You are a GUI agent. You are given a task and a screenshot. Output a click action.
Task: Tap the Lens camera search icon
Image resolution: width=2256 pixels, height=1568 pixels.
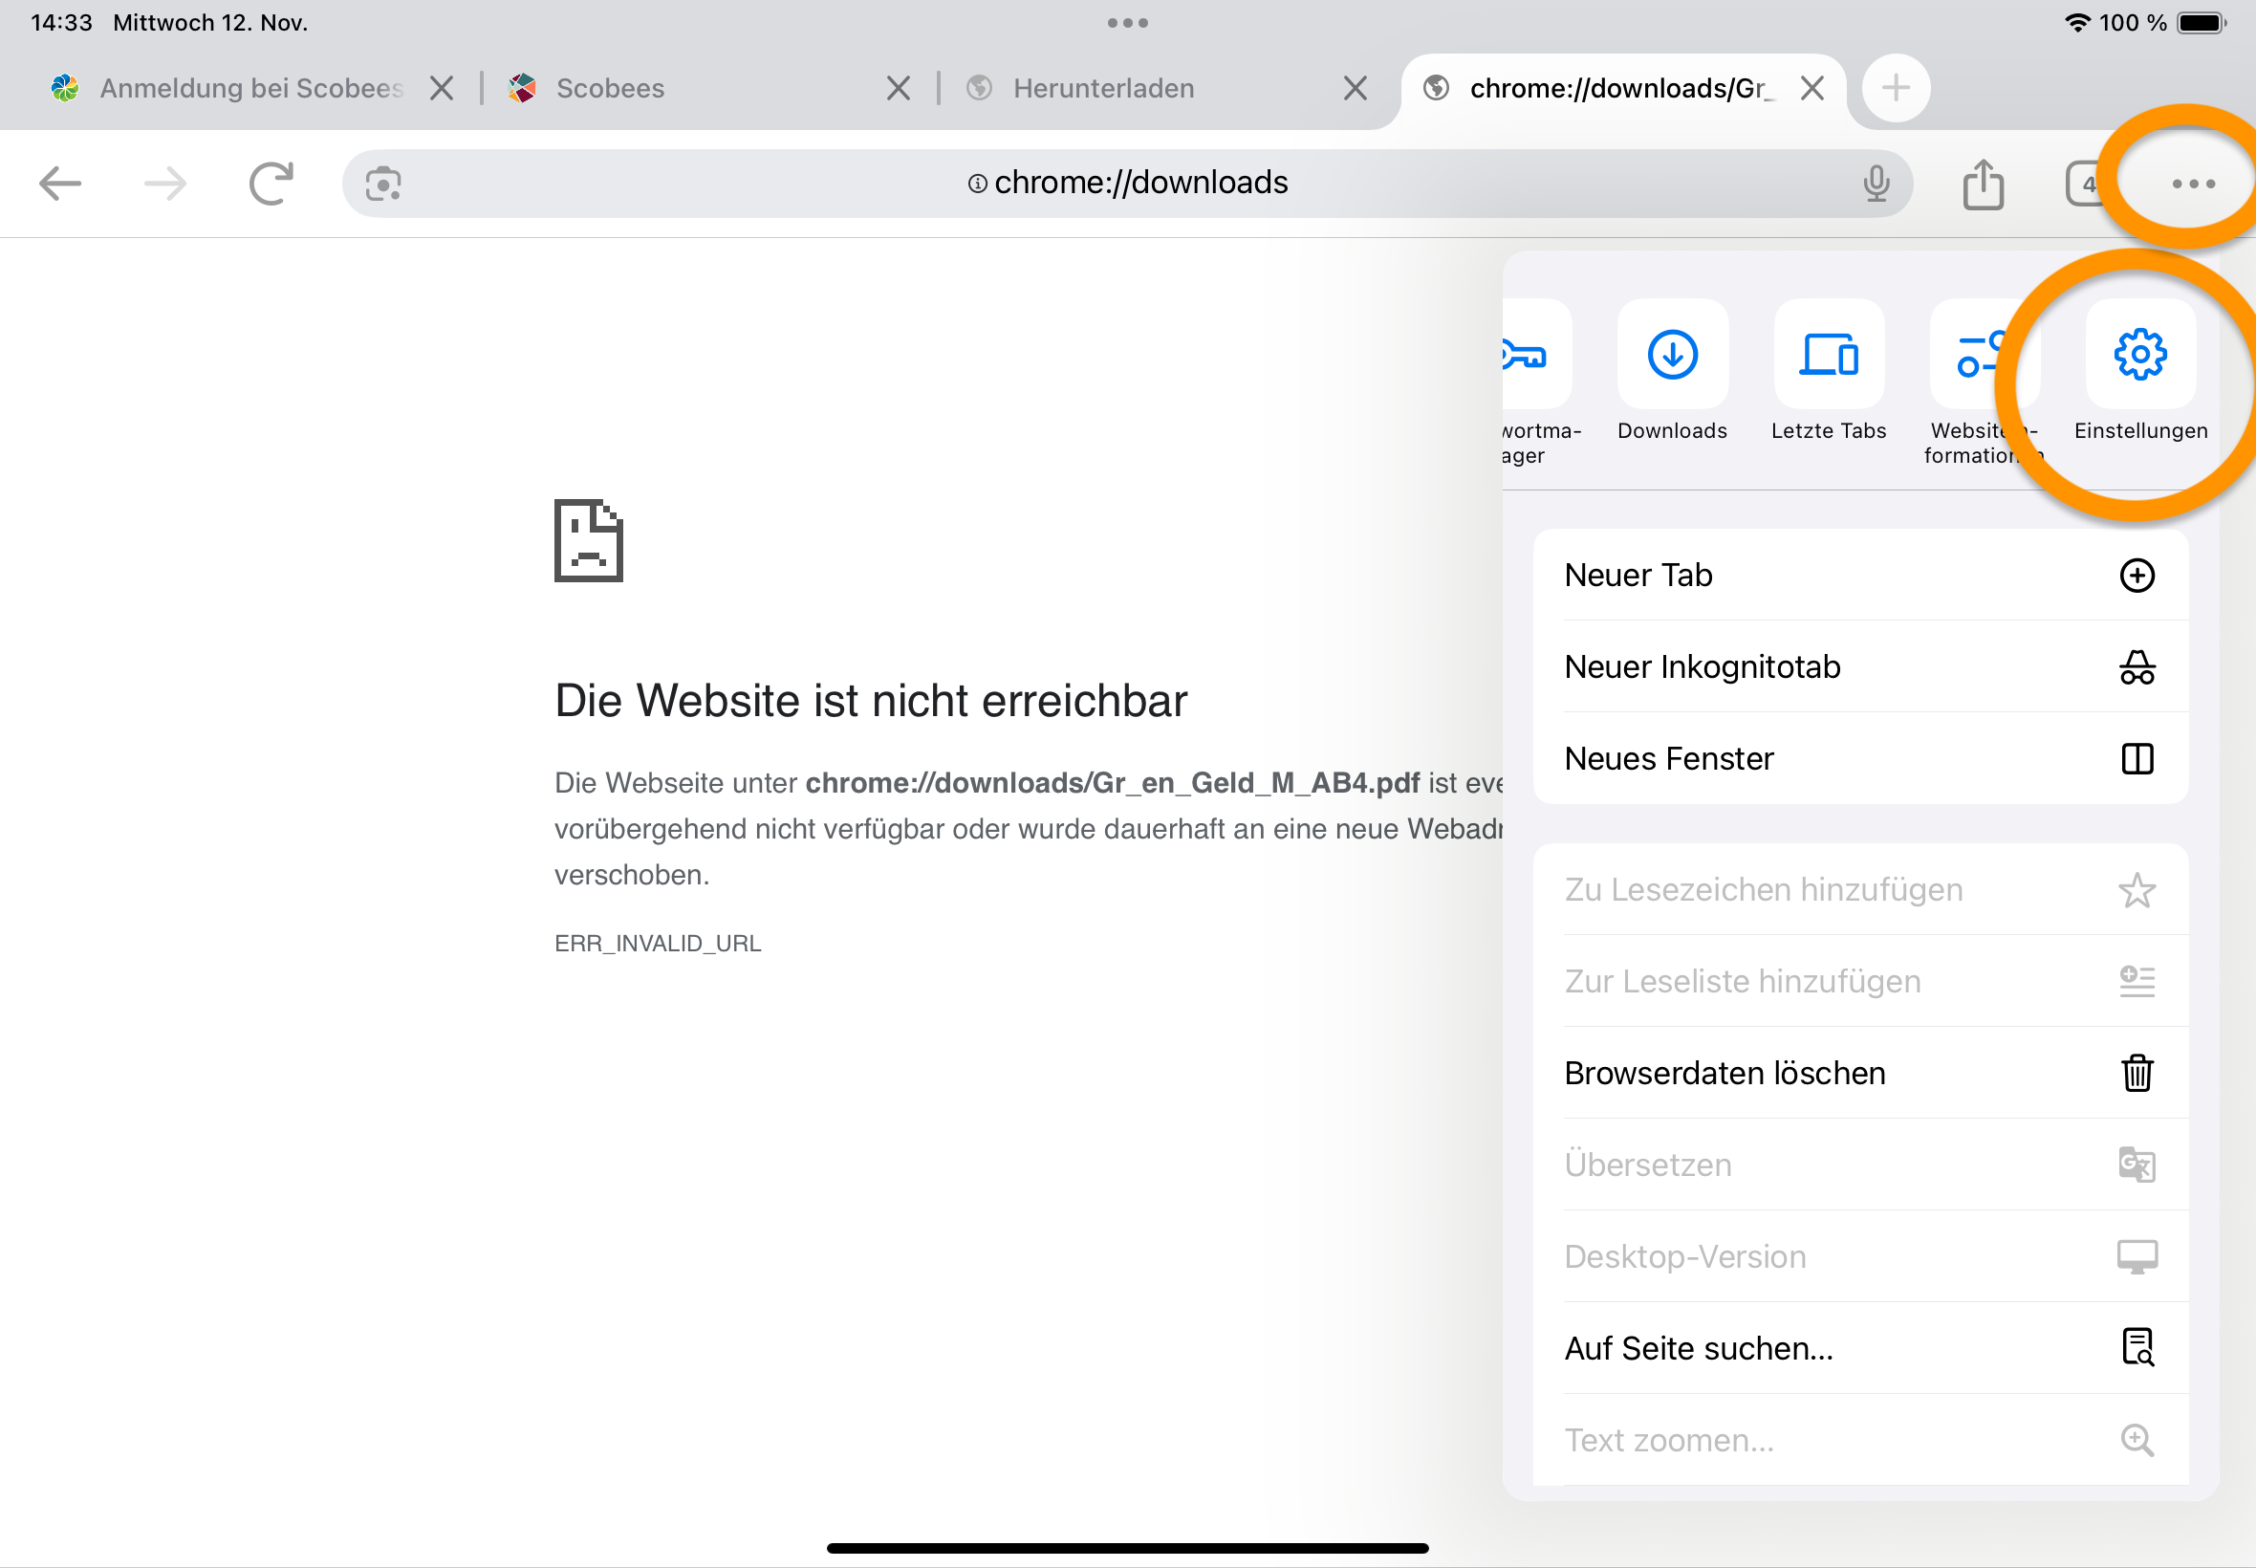point(383,184)
